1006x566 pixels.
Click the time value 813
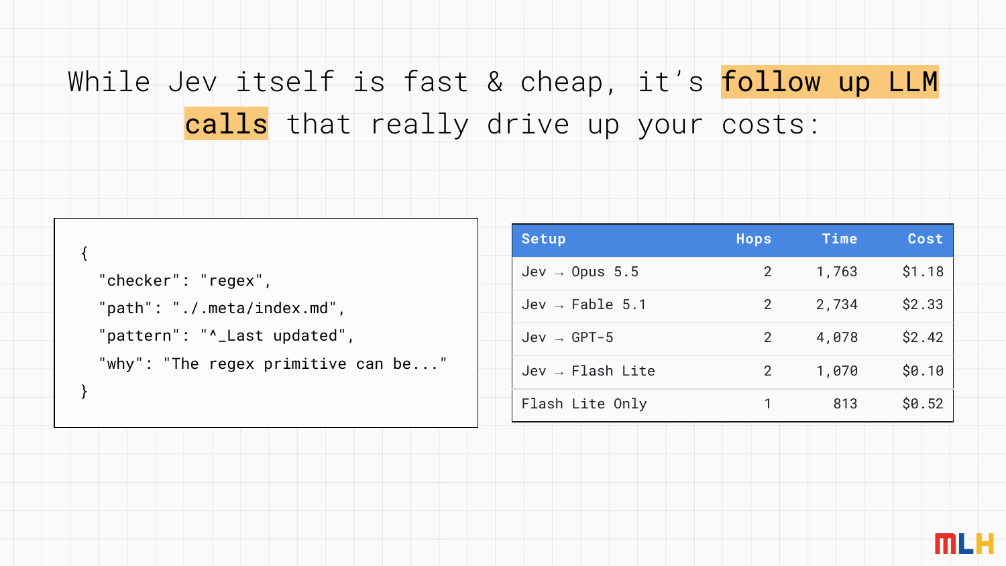(x=846, y=404)
